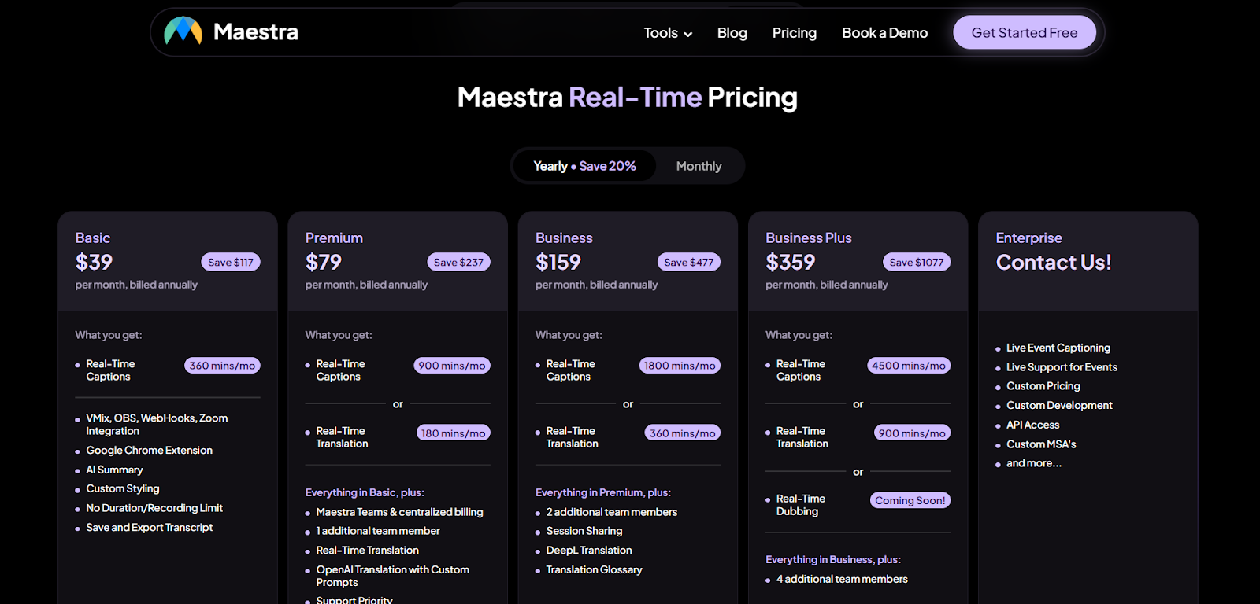Click VMix, OBS, WebHooks, Zoom Integration
The width and height of the screenshot is (1260, 604).
click(x=157, y=425)
